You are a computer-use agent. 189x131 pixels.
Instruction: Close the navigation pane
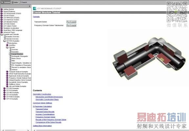(x=30, y=6)
